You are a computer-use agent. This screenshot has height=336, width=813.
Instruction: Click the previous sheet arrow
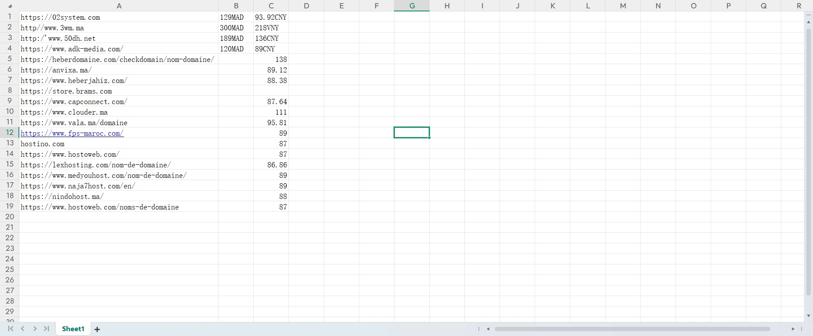click(22, 329)
